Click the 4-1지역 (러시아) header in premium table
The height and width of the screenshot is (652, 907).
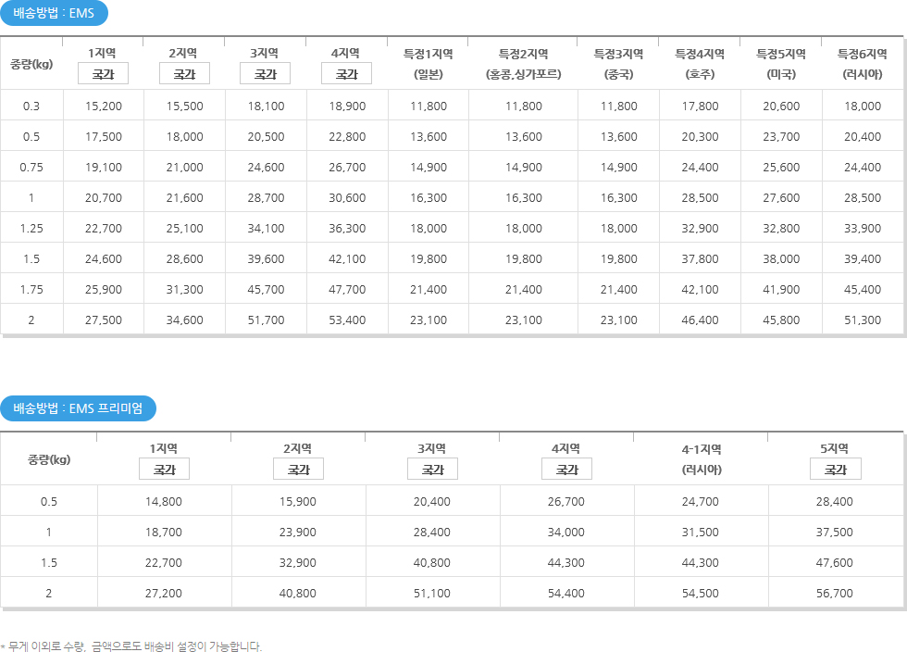coord(702,459)
